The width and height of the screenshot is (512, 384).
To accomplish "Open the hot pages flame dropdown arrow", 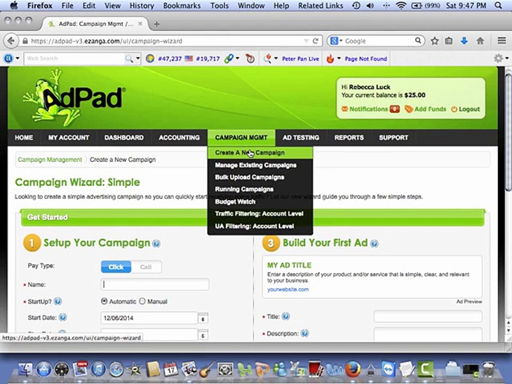I will click(339, 59).
